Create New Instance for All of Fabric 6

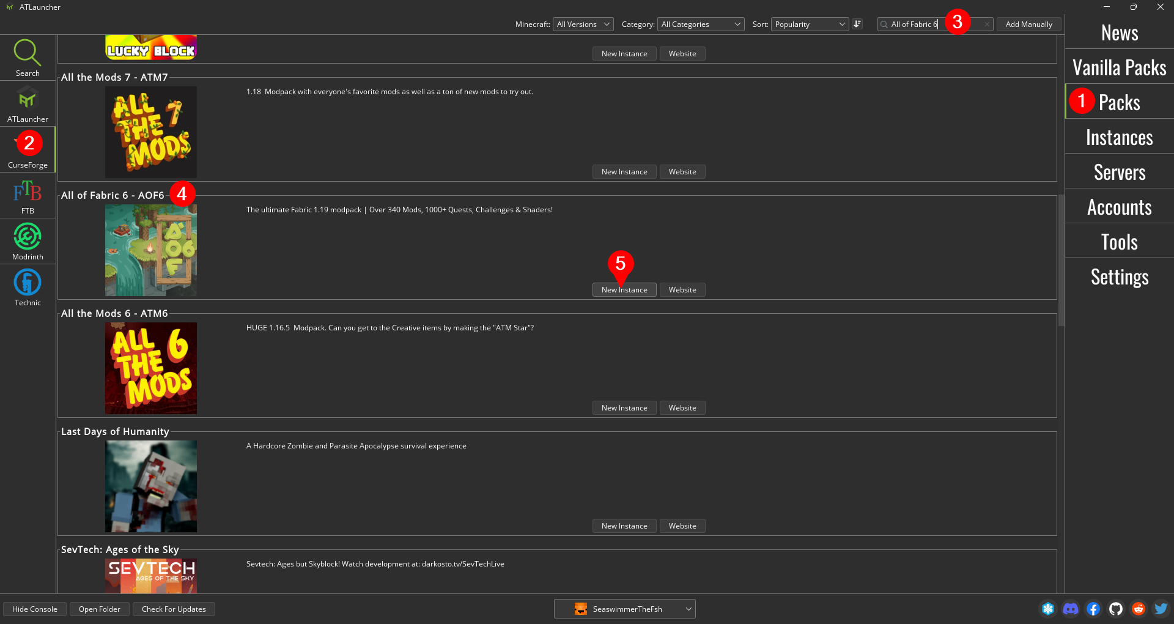click(x=624, y=290)
